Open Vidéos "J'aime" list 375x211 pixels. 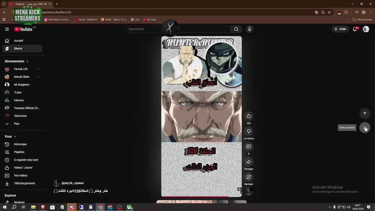22,168
